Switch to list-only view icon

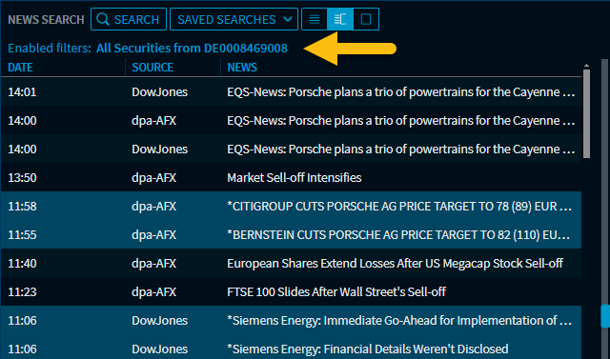tap(315, 19)
